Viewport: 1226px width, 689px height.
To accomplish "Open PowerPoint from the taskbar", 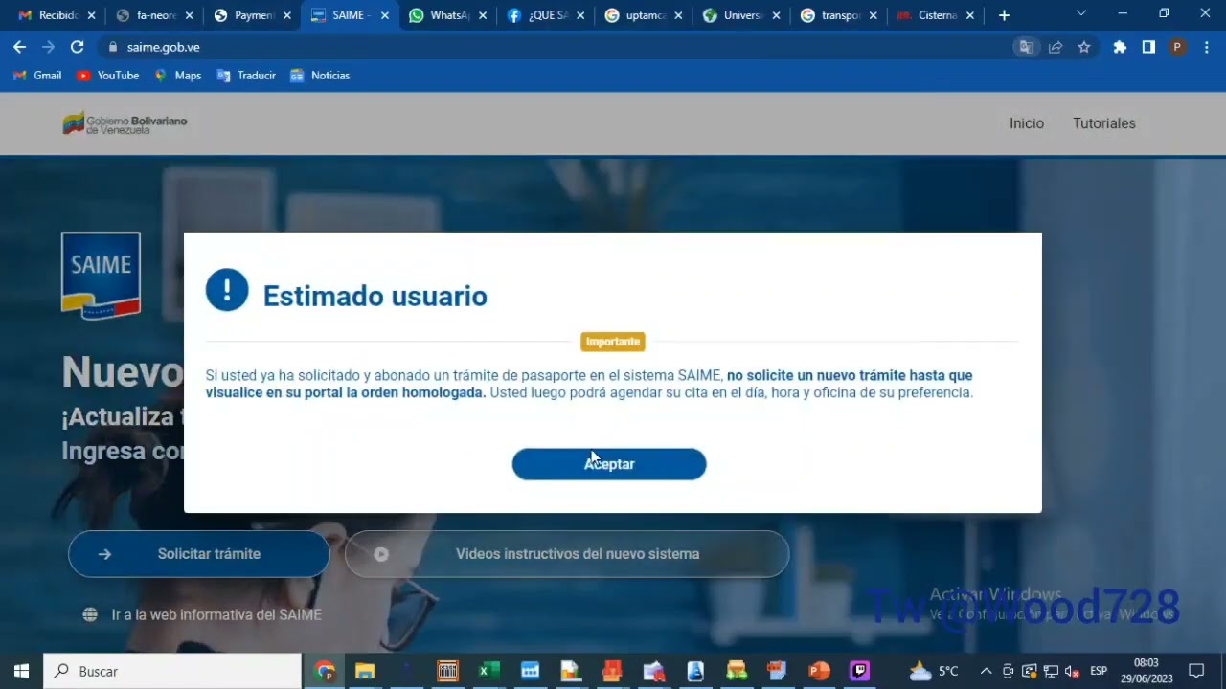I will click(x=819, y=671).
